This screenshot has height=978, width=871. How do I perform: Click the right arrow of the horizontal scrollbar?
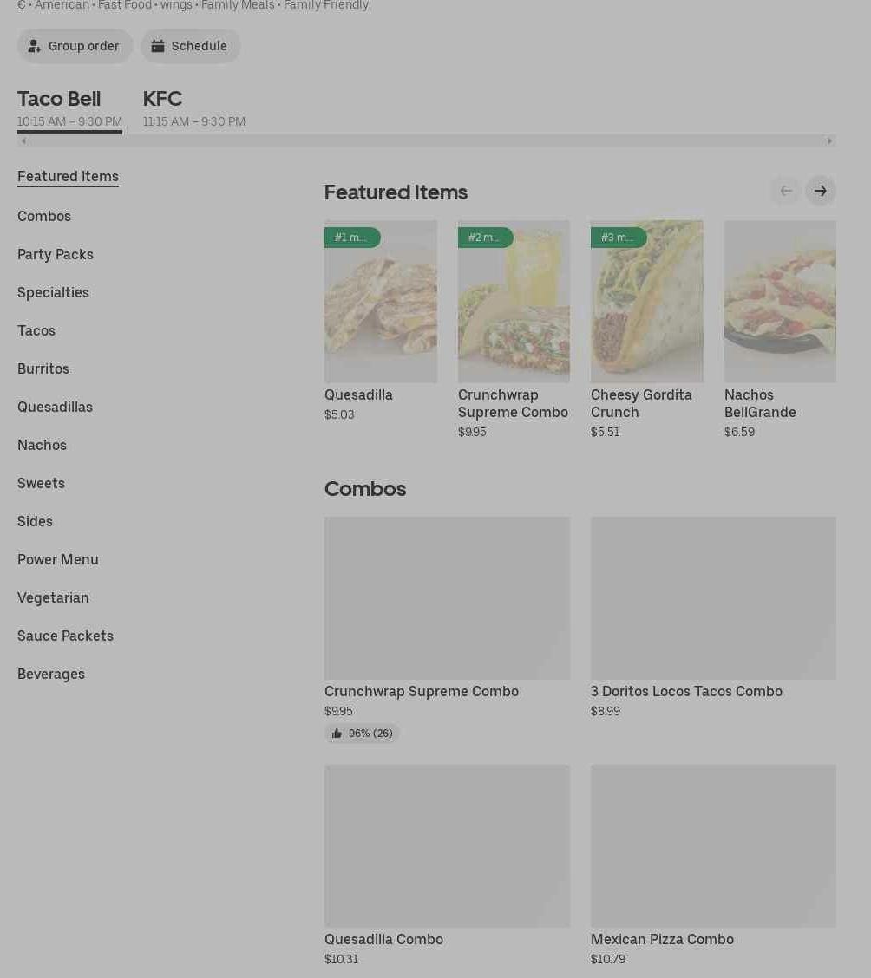829,140
